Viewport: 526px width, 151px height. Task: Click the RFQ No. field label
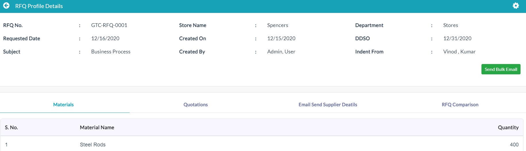coord(13,25)
